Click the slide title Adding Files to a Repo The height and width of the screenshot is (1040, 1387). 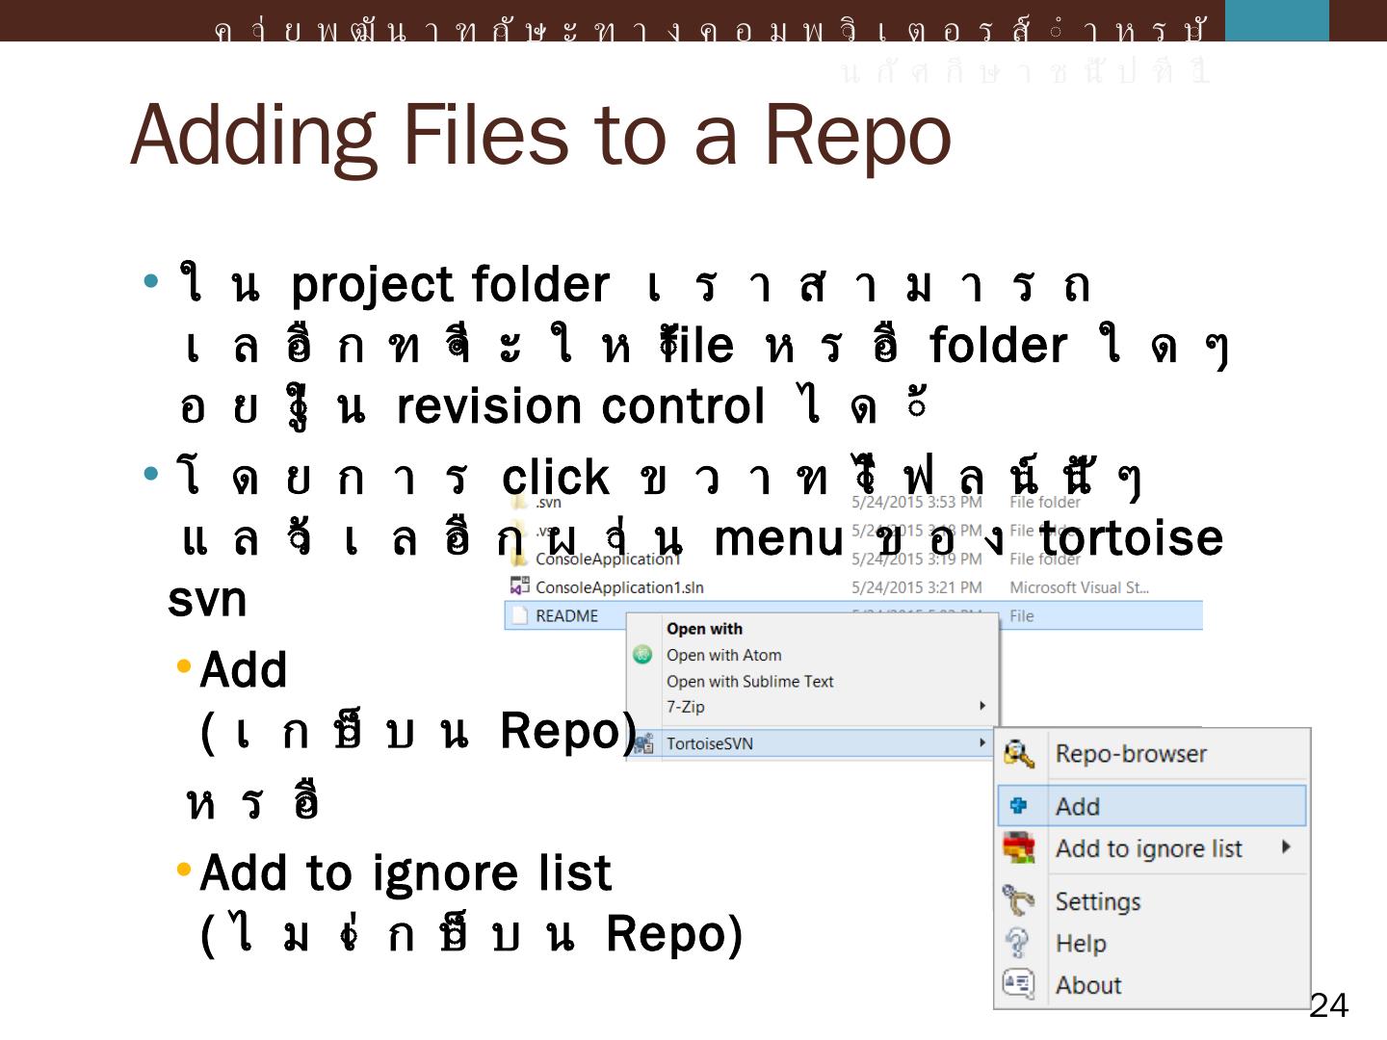(x=540, y=135)
